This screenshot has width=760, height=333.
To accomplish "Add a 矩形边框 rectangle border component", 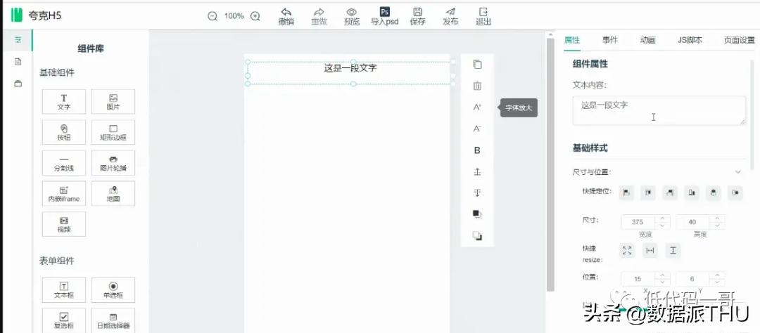I will click(113, 132).
